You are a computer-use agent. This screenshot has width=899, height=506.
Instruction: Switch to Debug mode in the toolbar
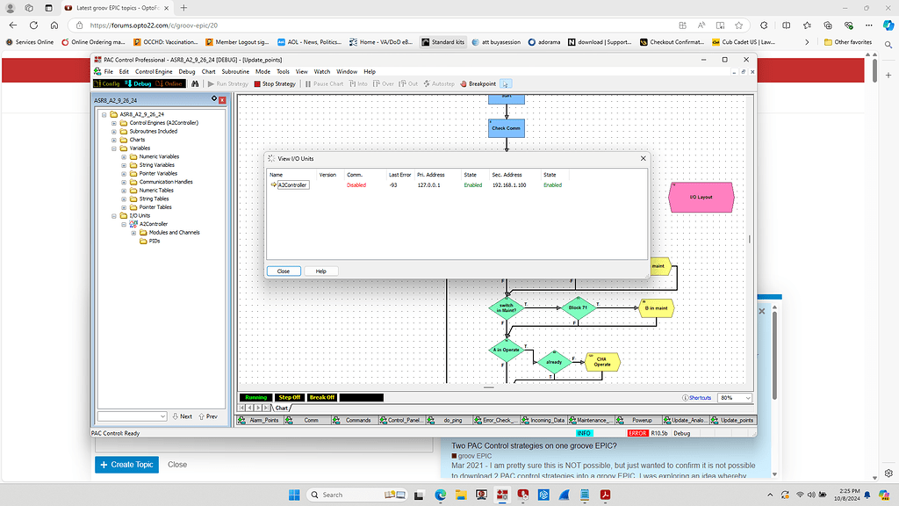pyautogui.click(x=138, y=83)
